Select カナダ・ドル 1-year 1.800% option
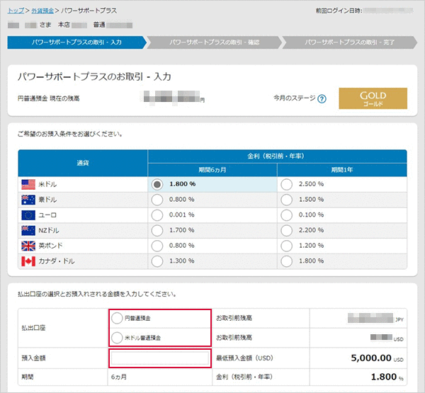This screenshot has width=425, height=393. click(287, 261)
